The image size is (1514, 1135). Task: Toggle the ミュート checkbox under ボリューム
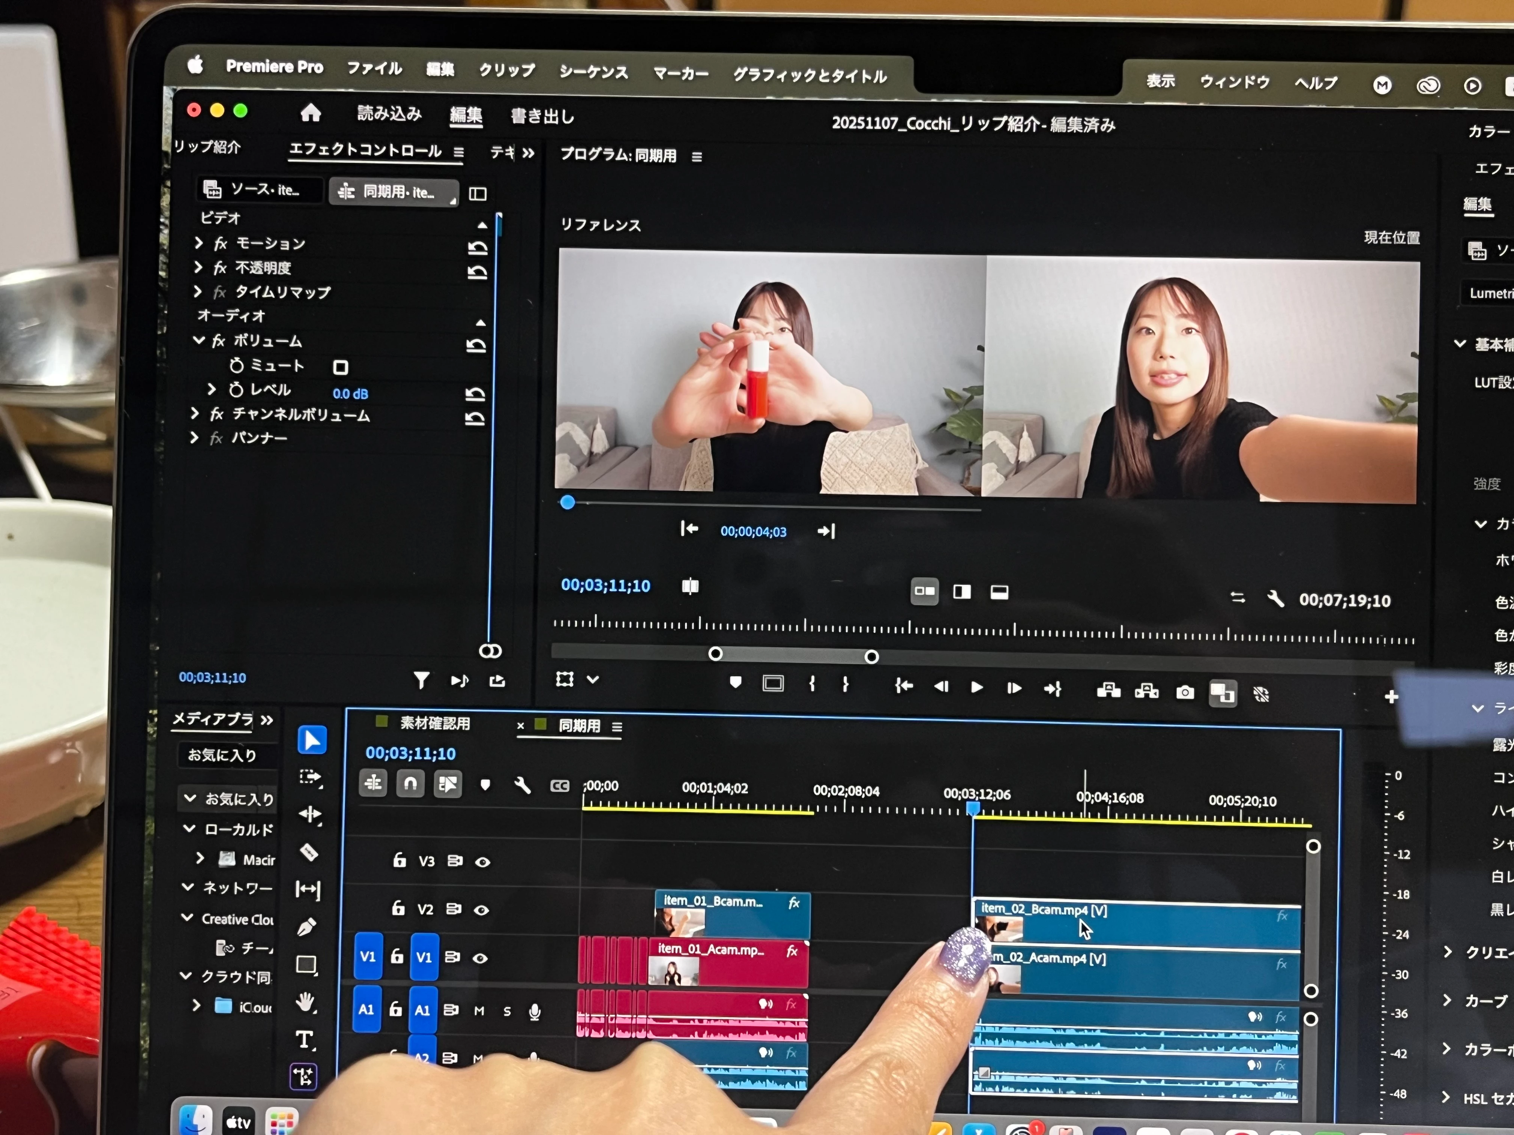coord(340,367)
